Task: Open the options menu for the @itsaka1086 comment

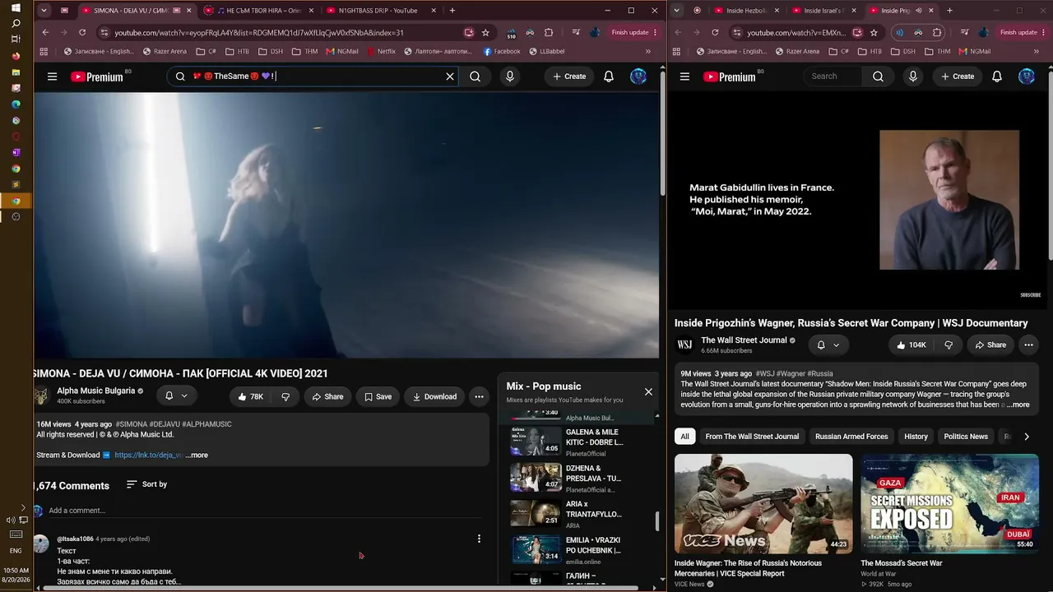Action: pos(479,539)
